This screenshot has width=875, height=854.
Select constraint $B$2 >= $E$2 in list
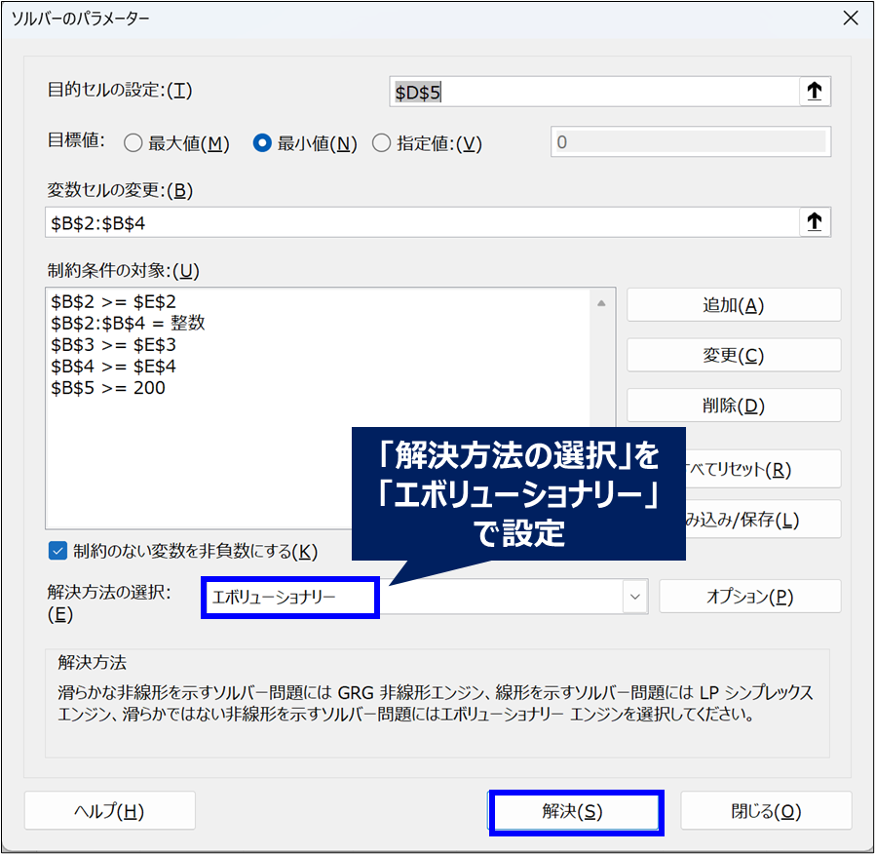click(x=113, y=302)
